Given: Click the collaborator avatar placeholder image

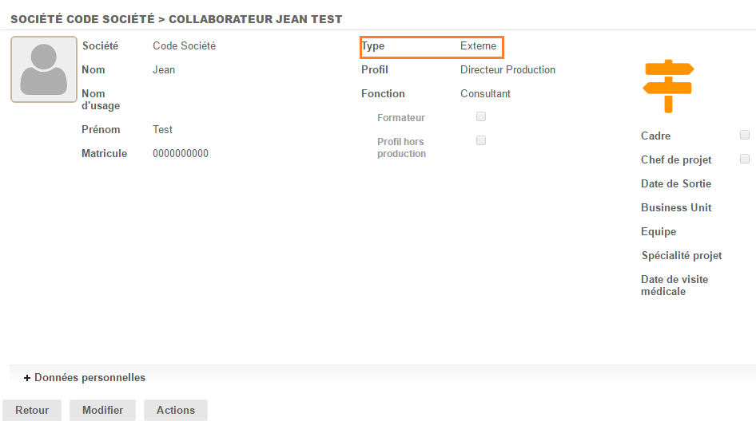Looking at the screenshot, I should 44,69.
